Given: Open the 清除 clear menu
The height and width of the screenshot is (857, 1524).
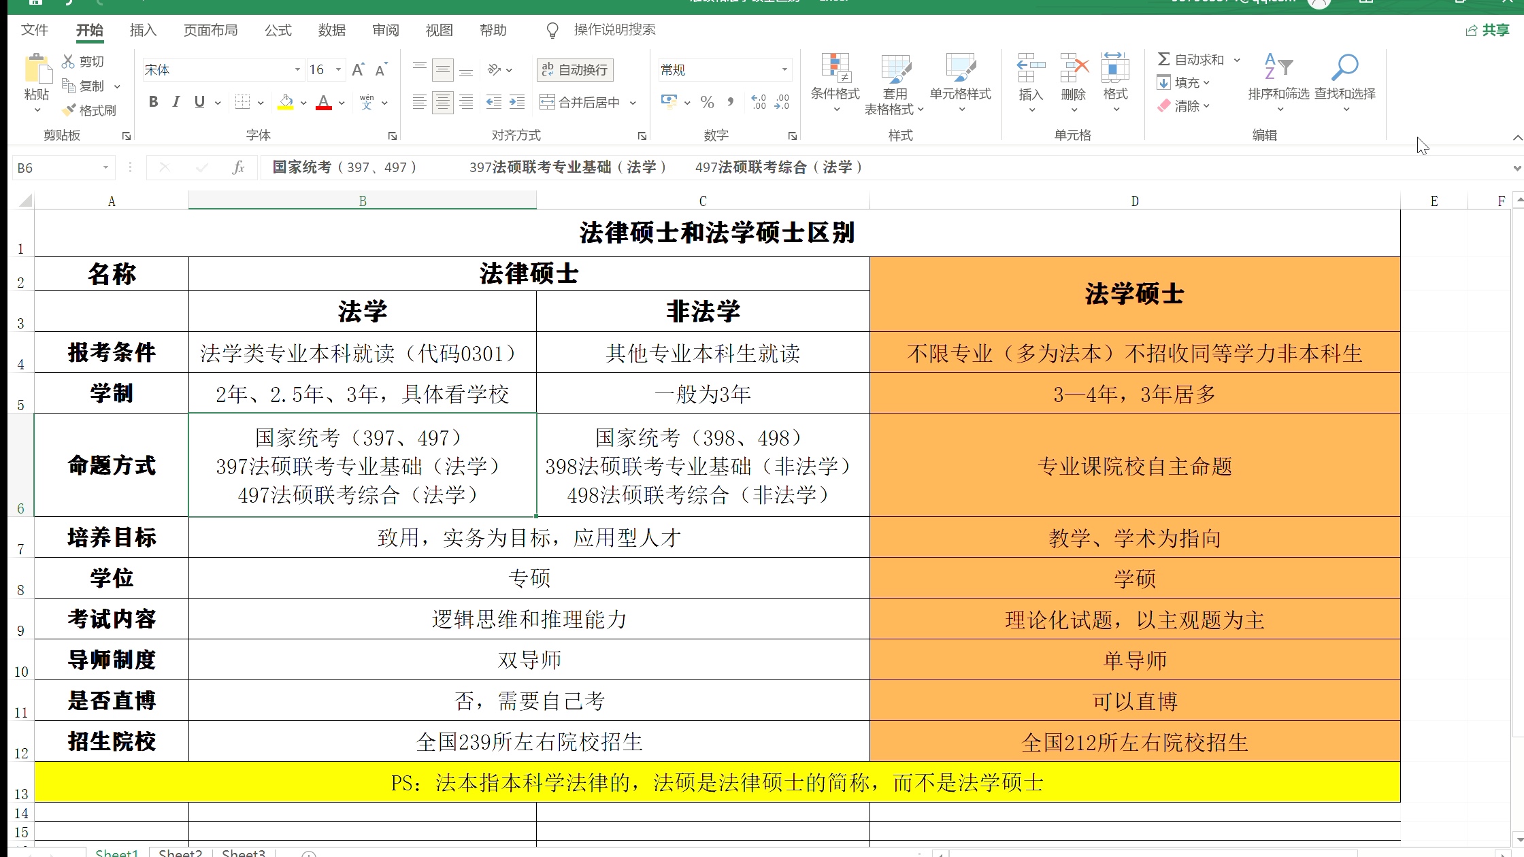Looking at the screenshot, I should click(x=1184, y=106).
